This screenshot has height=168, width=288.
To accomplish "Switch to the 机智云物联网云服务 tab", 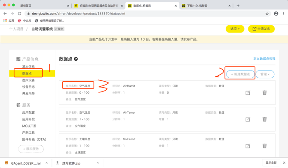I will click(98, 6).
